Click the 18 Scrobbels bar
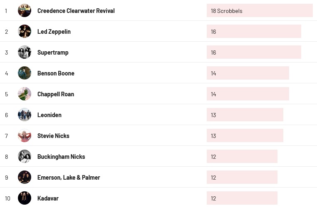This screenshot has height=208, width=317. pos(259,11)
